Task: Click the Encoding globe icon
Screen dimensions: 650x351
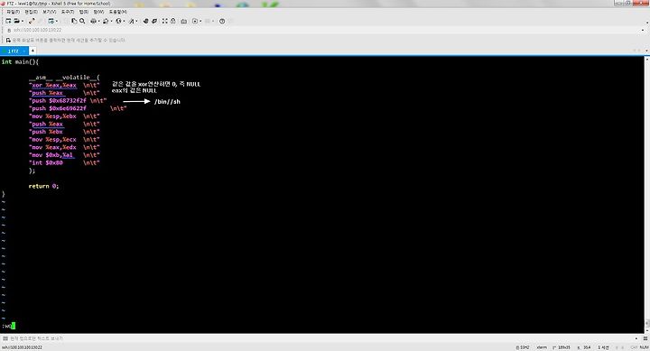Action: 118,21
